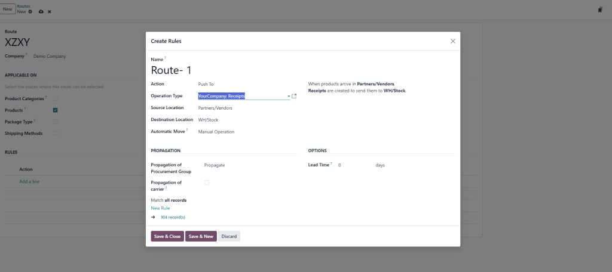Open external link icon beside Operation Type
Viewport: 612px width, 272px height.
click(x=294, y=96)
